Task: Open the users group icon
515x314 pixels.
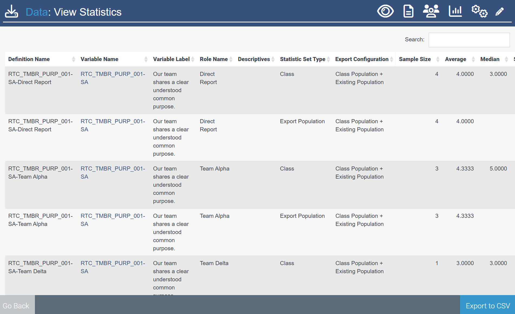Action: 431,11
